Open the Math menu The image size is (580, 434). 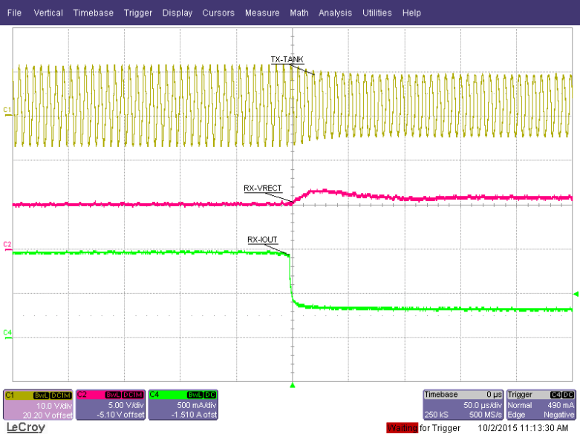pyautogui.click(x=299, y=13)
